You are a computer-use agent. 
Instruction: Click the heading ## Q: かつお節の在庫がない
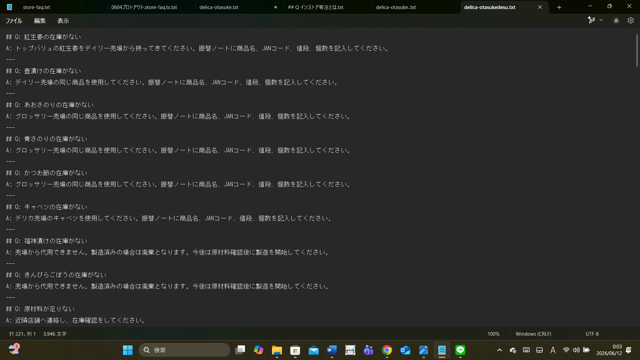47,173
